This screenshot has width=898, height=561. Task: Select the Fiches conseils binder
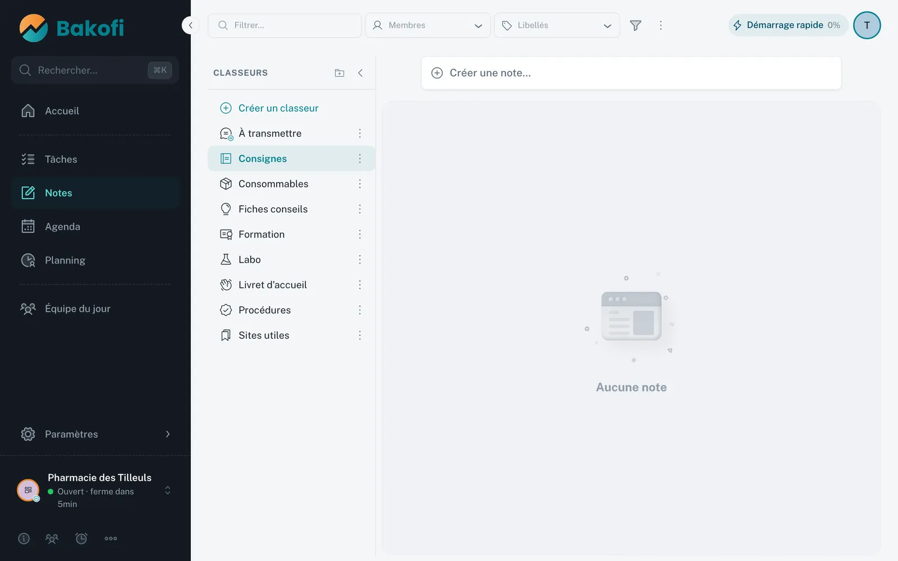291,209
